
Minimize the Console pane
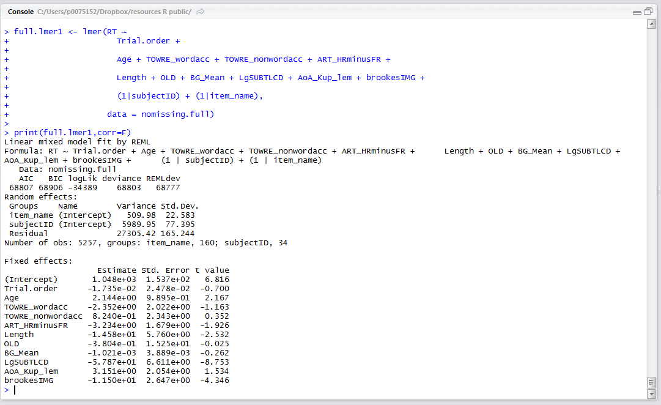click(x=638, y=12)
